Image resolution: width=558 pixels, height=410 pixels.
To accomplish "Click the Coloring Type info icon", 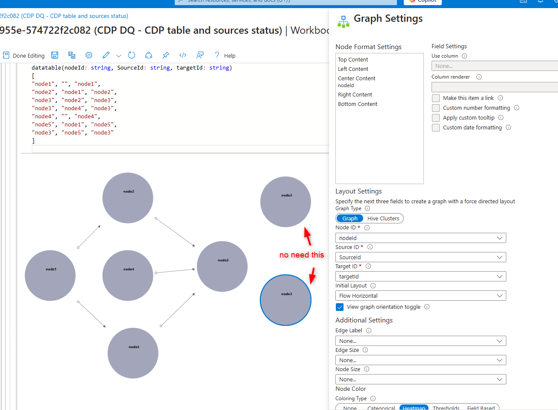I will click(x=373, y=398).
